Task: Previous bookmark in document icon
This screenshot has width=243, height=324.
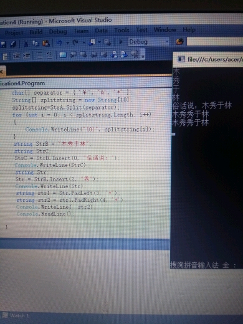Action: 114,54
